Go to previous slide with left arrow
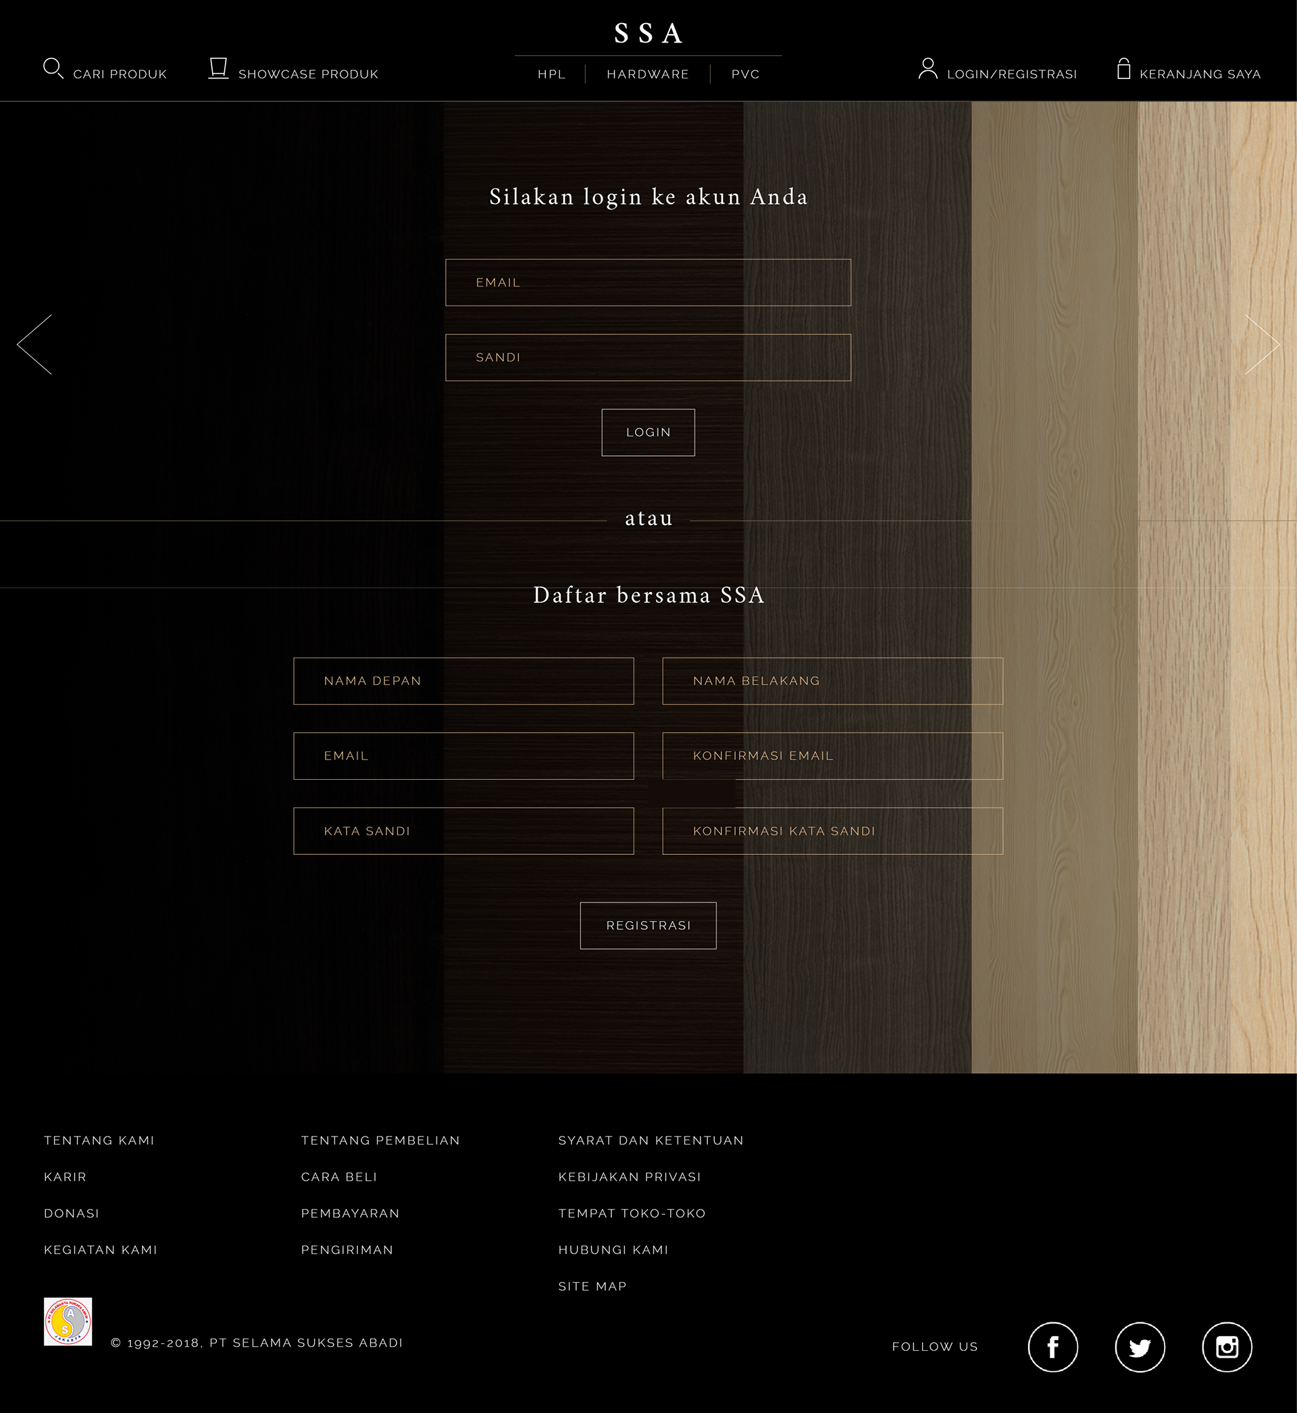The width and height of the screenshot is (1297, 1413). pyautogui.click(x=34, y=344)
